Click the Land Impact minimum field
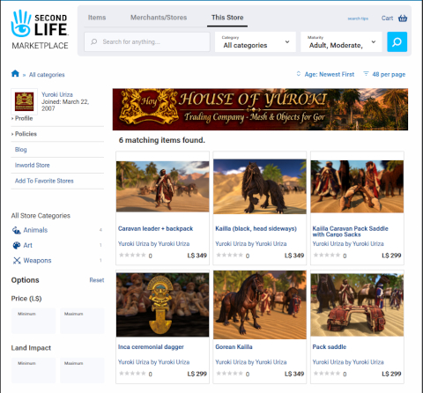Viewport: 423px width, 393px height. pyautogui.click(x=33, y=370)
